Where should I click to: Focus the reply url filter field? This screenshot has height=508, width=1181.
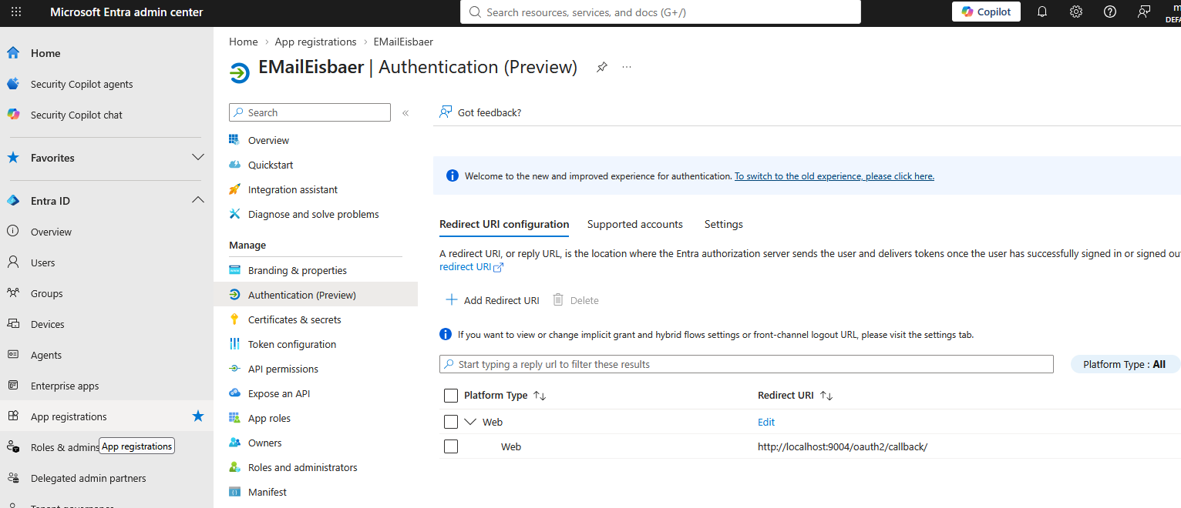pyautogui.click(x=746, y=364)
